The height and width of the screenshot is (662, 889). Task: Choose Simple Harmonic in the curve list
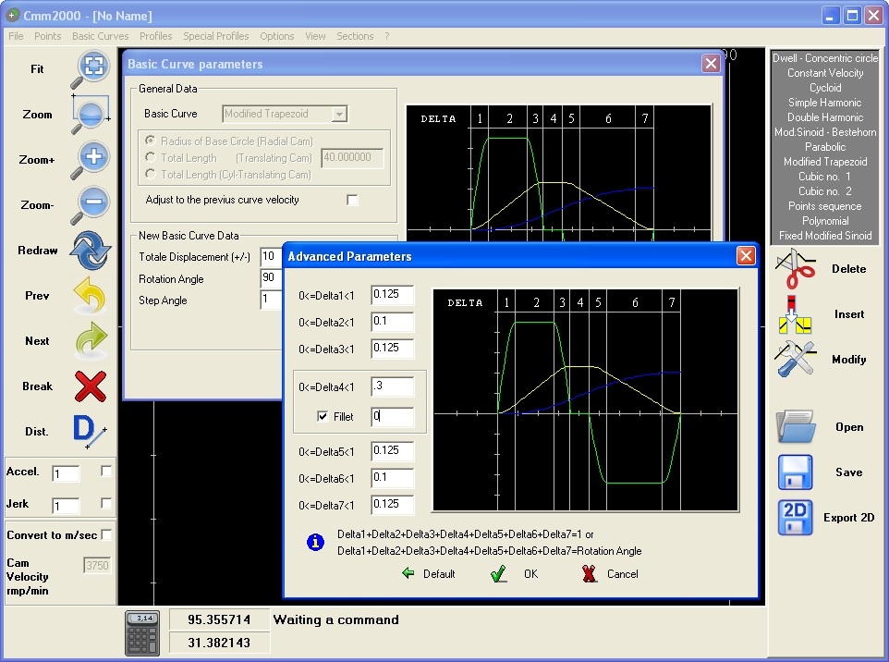pos(825,103)
